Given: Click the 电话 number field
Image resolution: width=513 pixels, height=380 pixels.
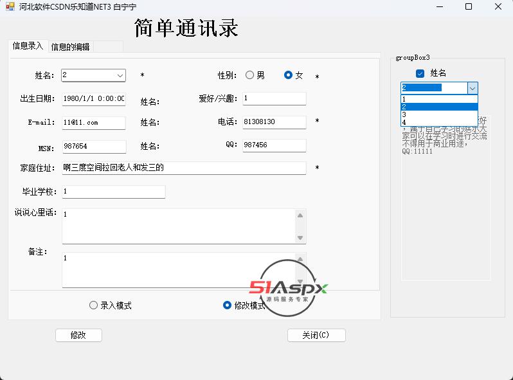Looking at the screenshot, I should coord(274,122).
